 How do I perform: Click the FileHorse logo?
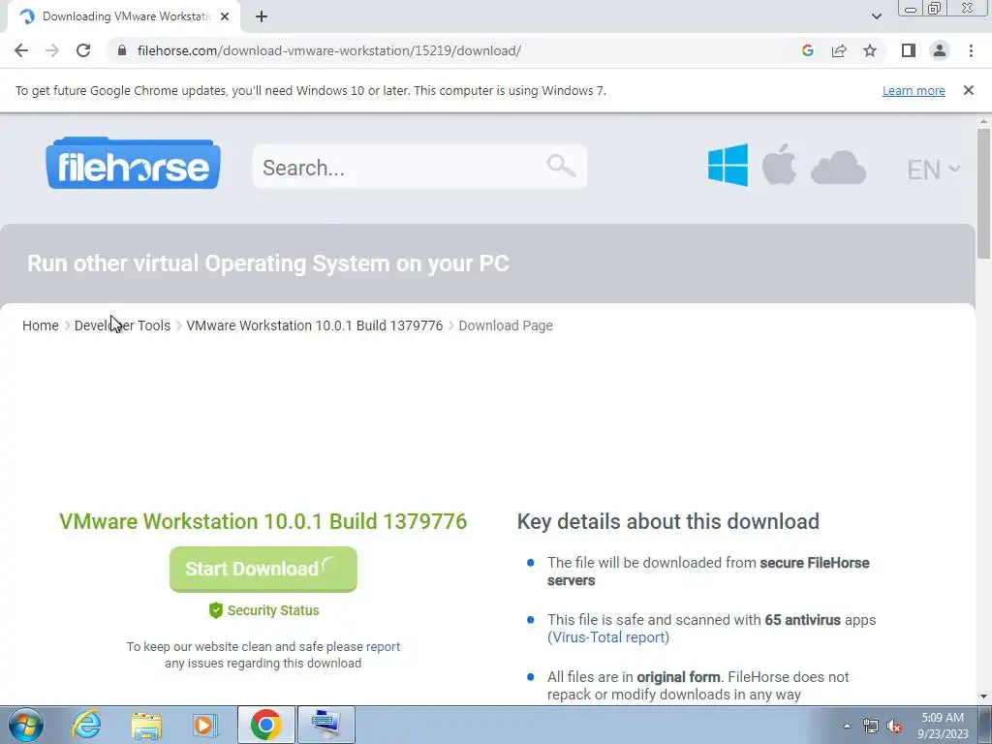133,163
